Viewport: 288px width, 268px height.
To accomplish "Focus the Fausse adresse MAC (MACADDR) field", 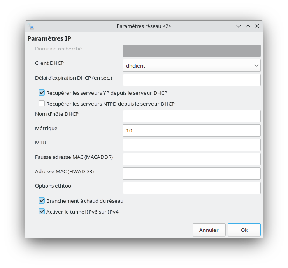I will coord(191,159).
